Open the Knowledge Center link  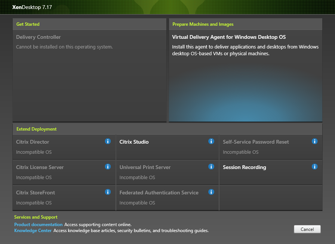click(x=33, y=230)
